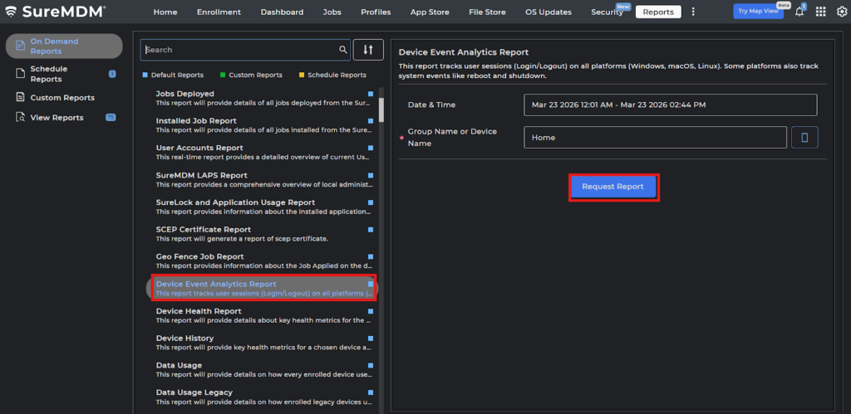Viewport: 851px width, 414px height.
Task: Switch to the OS Updates tab
Action: pyautogui.click(x=548, y=12)
